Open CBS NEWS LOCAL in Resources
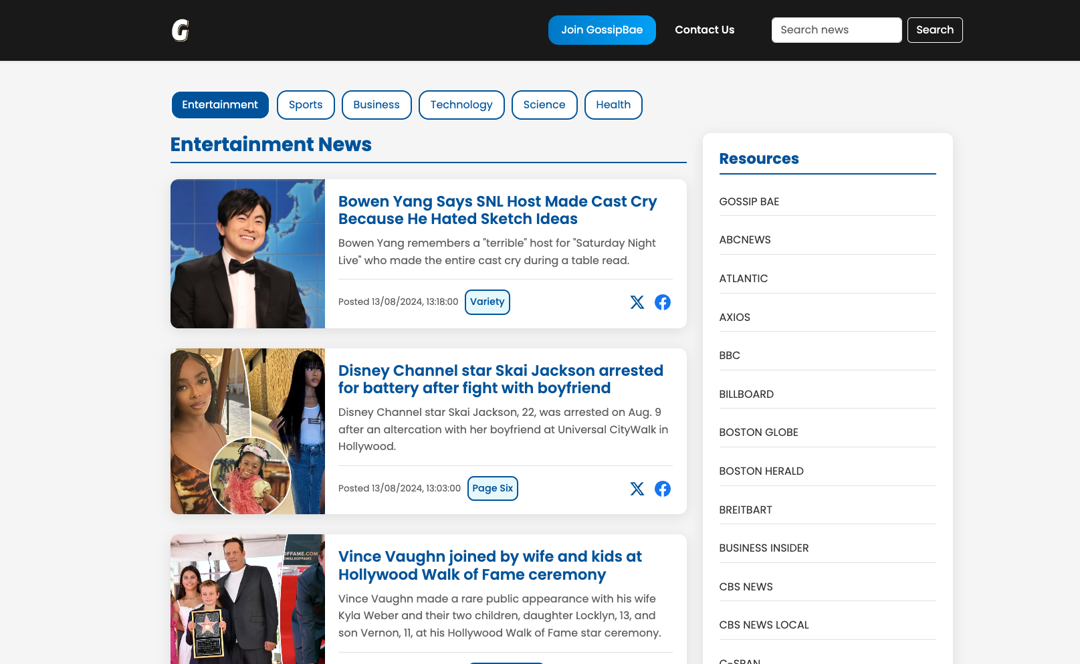The height and width of the screenshot is (664, 1080). (764, 625)
